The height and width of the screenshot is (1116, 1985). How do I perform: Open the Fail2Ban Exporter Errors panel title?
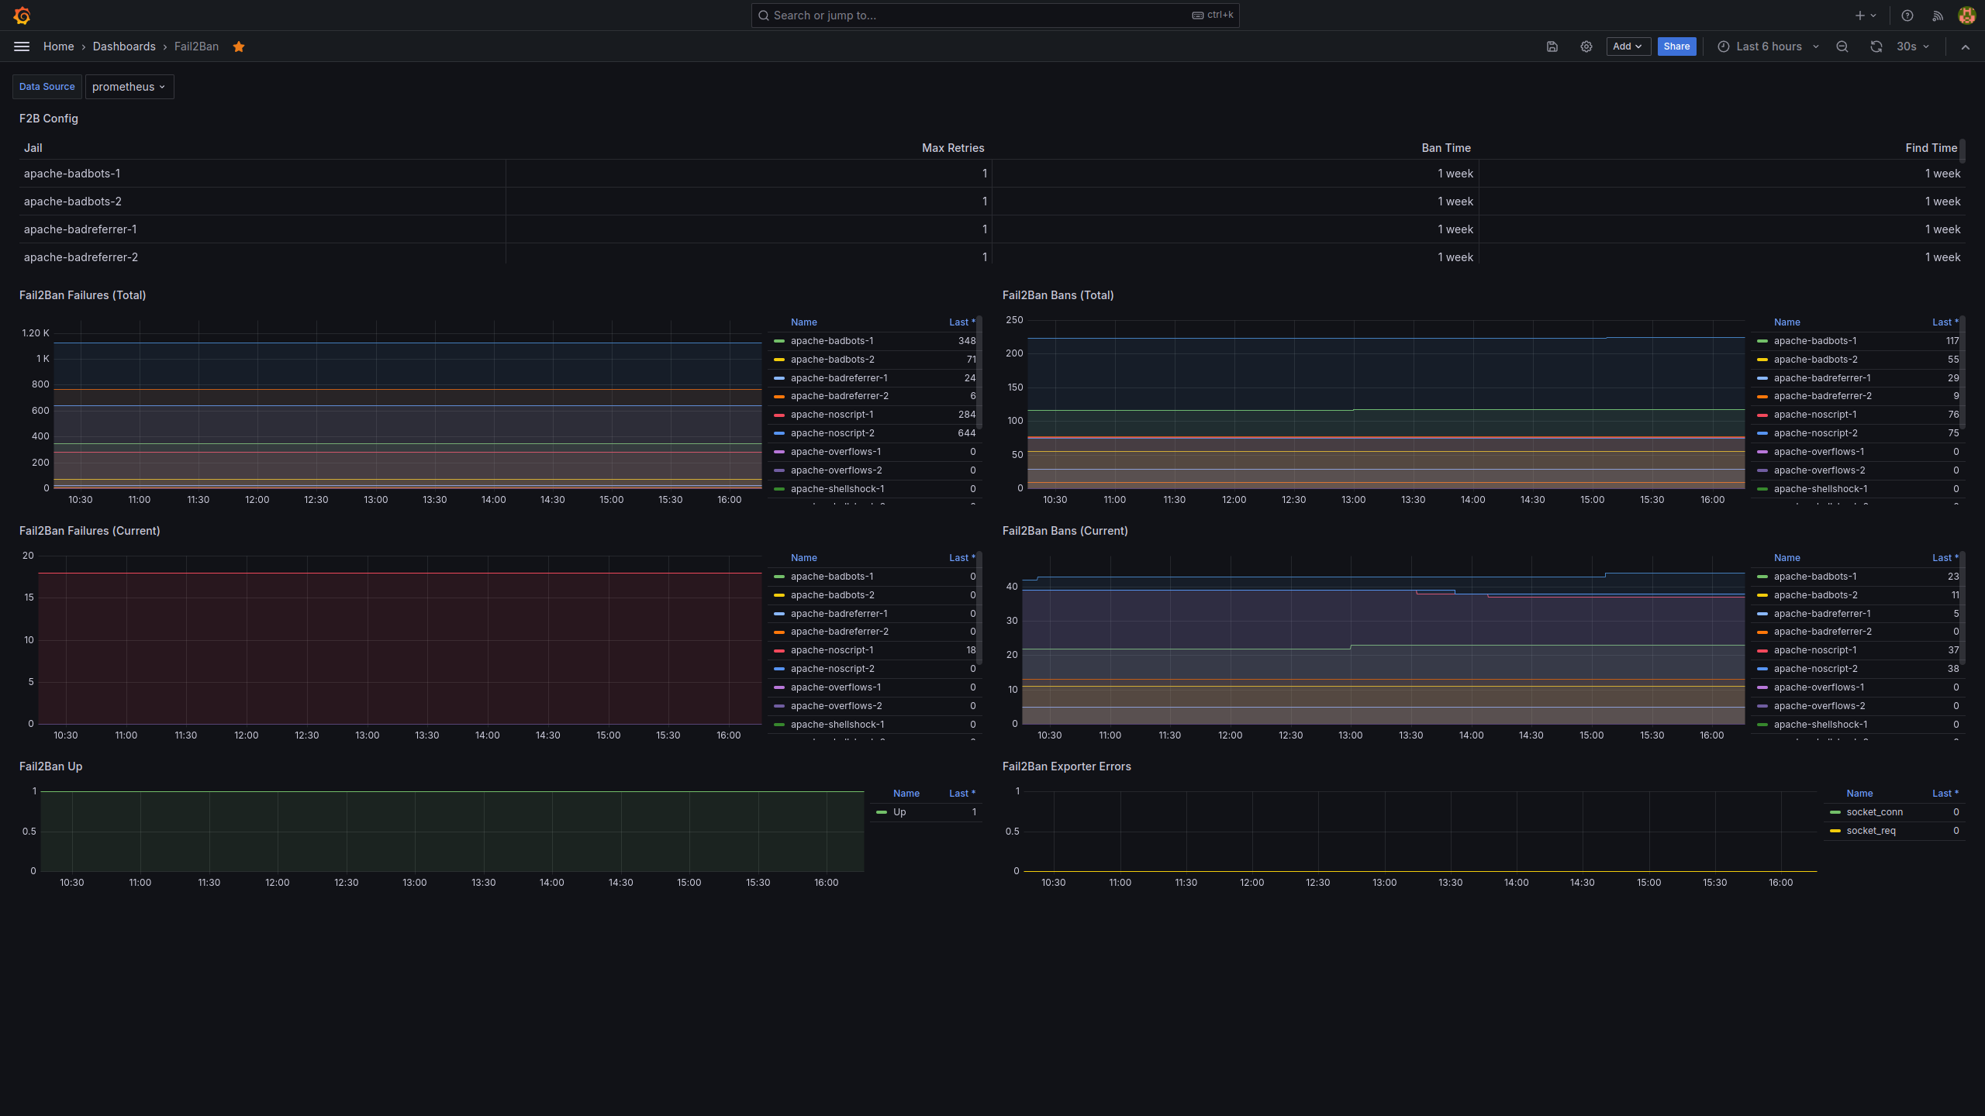point(1067,766)
